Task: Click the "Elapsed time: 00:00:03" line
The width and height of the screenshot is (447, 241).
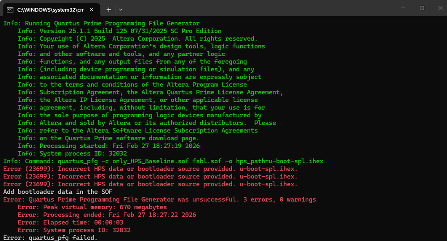Action: [x=80, y=222]
